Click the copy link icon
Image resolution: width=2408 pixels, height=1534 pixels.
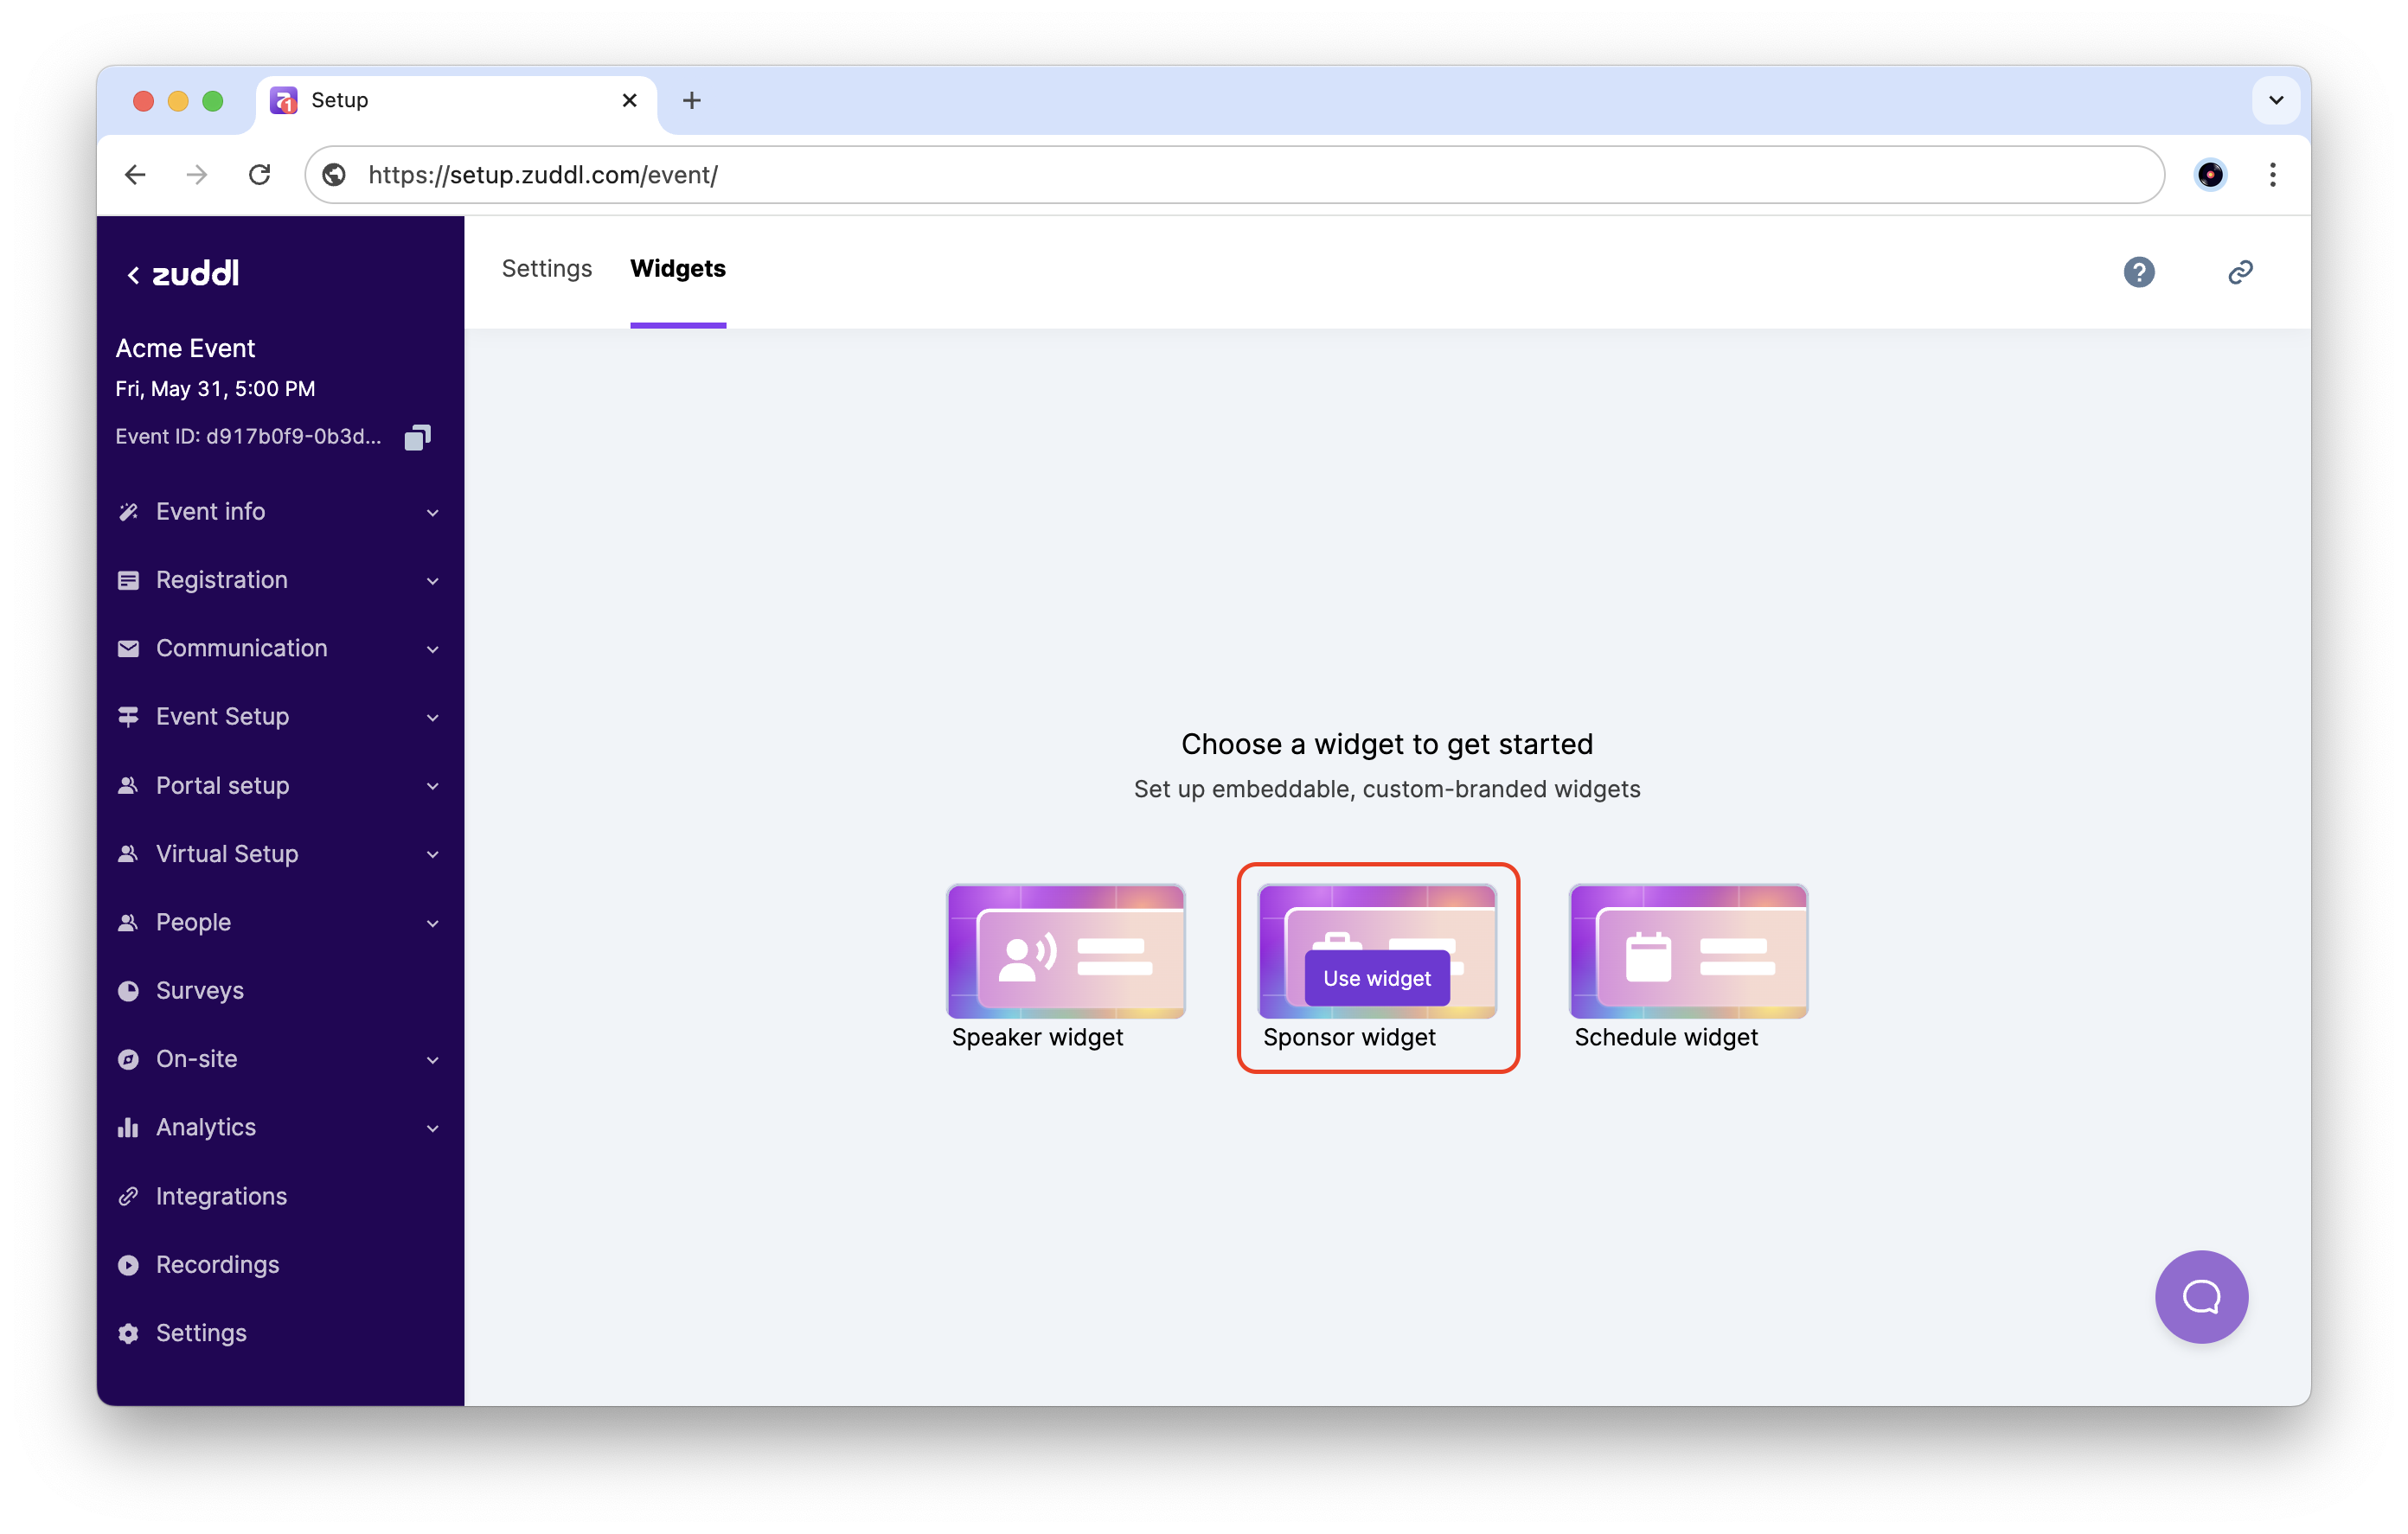(x=2240, y=272)
